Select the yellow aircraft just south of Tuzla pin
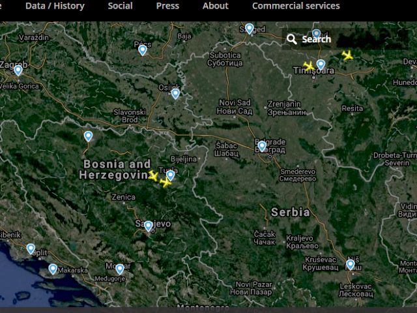The image size is (417, 313). coord(165,183)
